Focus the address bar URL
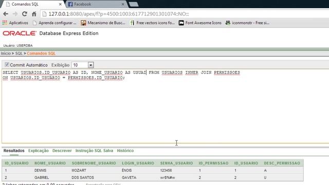The width and height of the screenshot is (329, 185). point(119,14)
